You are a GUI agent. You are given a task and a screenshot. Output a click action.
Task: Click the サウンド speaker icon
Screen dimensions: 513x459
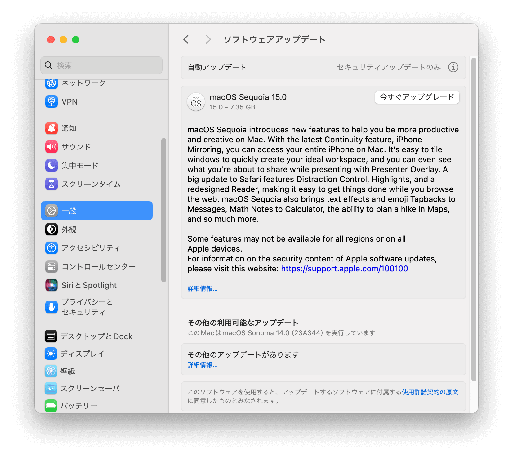51,147
